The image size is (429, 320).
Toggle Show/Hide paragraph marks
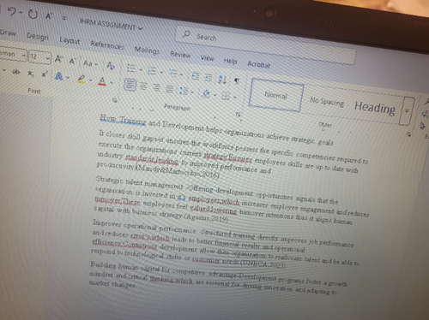[x=237, y=81]
